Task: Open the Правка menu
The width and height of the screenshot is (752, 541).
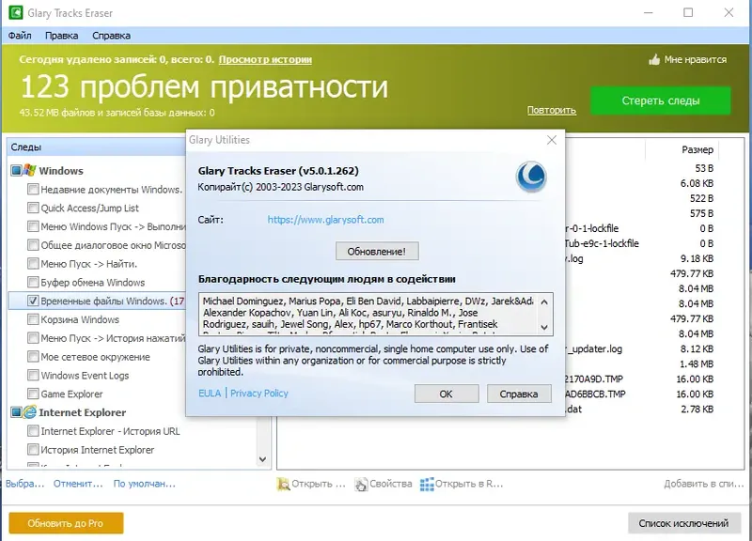Action: [x=61, y=36]
